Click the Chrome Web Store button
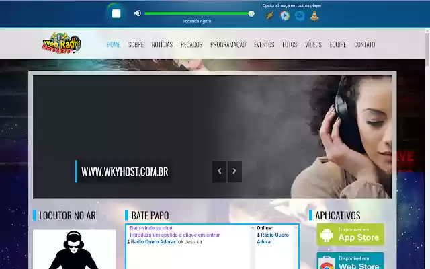This screenshot has height=269, width=430. point(351,261)
